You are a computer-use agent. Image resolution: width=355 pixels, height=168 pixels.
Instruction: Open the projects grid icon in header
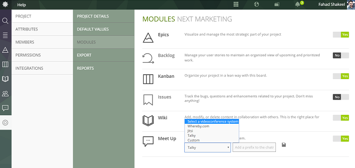point(236,4)
